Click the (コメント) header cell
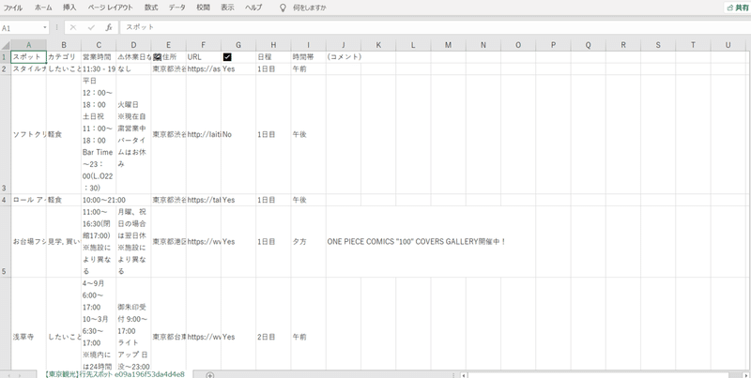Image resolution: width=751 pixels, height=378 pixels. [344, 57]
